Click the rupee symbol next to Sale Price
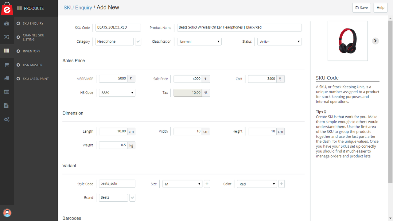 click(206, 79)
